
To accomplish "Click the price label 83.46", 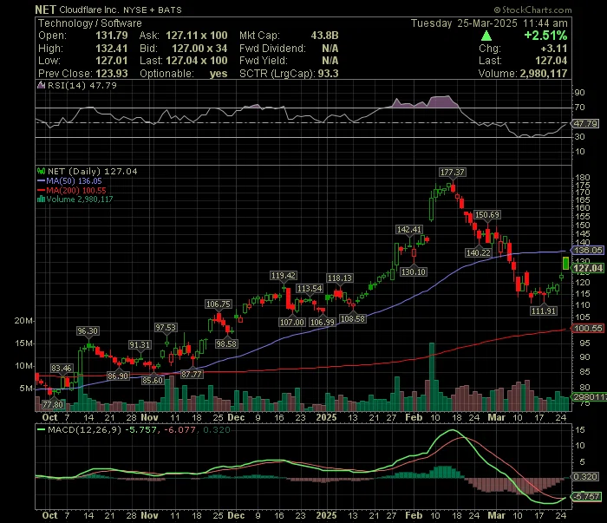I will pyautogui.click(x=62, y=368).
